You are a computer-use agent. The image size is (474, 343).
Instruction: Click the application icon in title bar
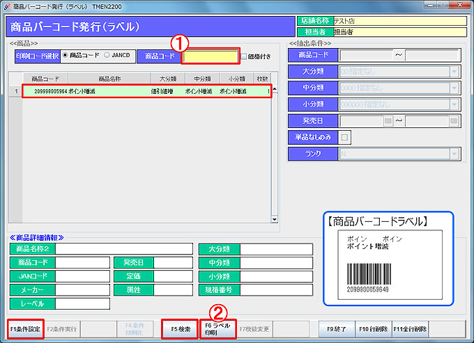(7, 6)
